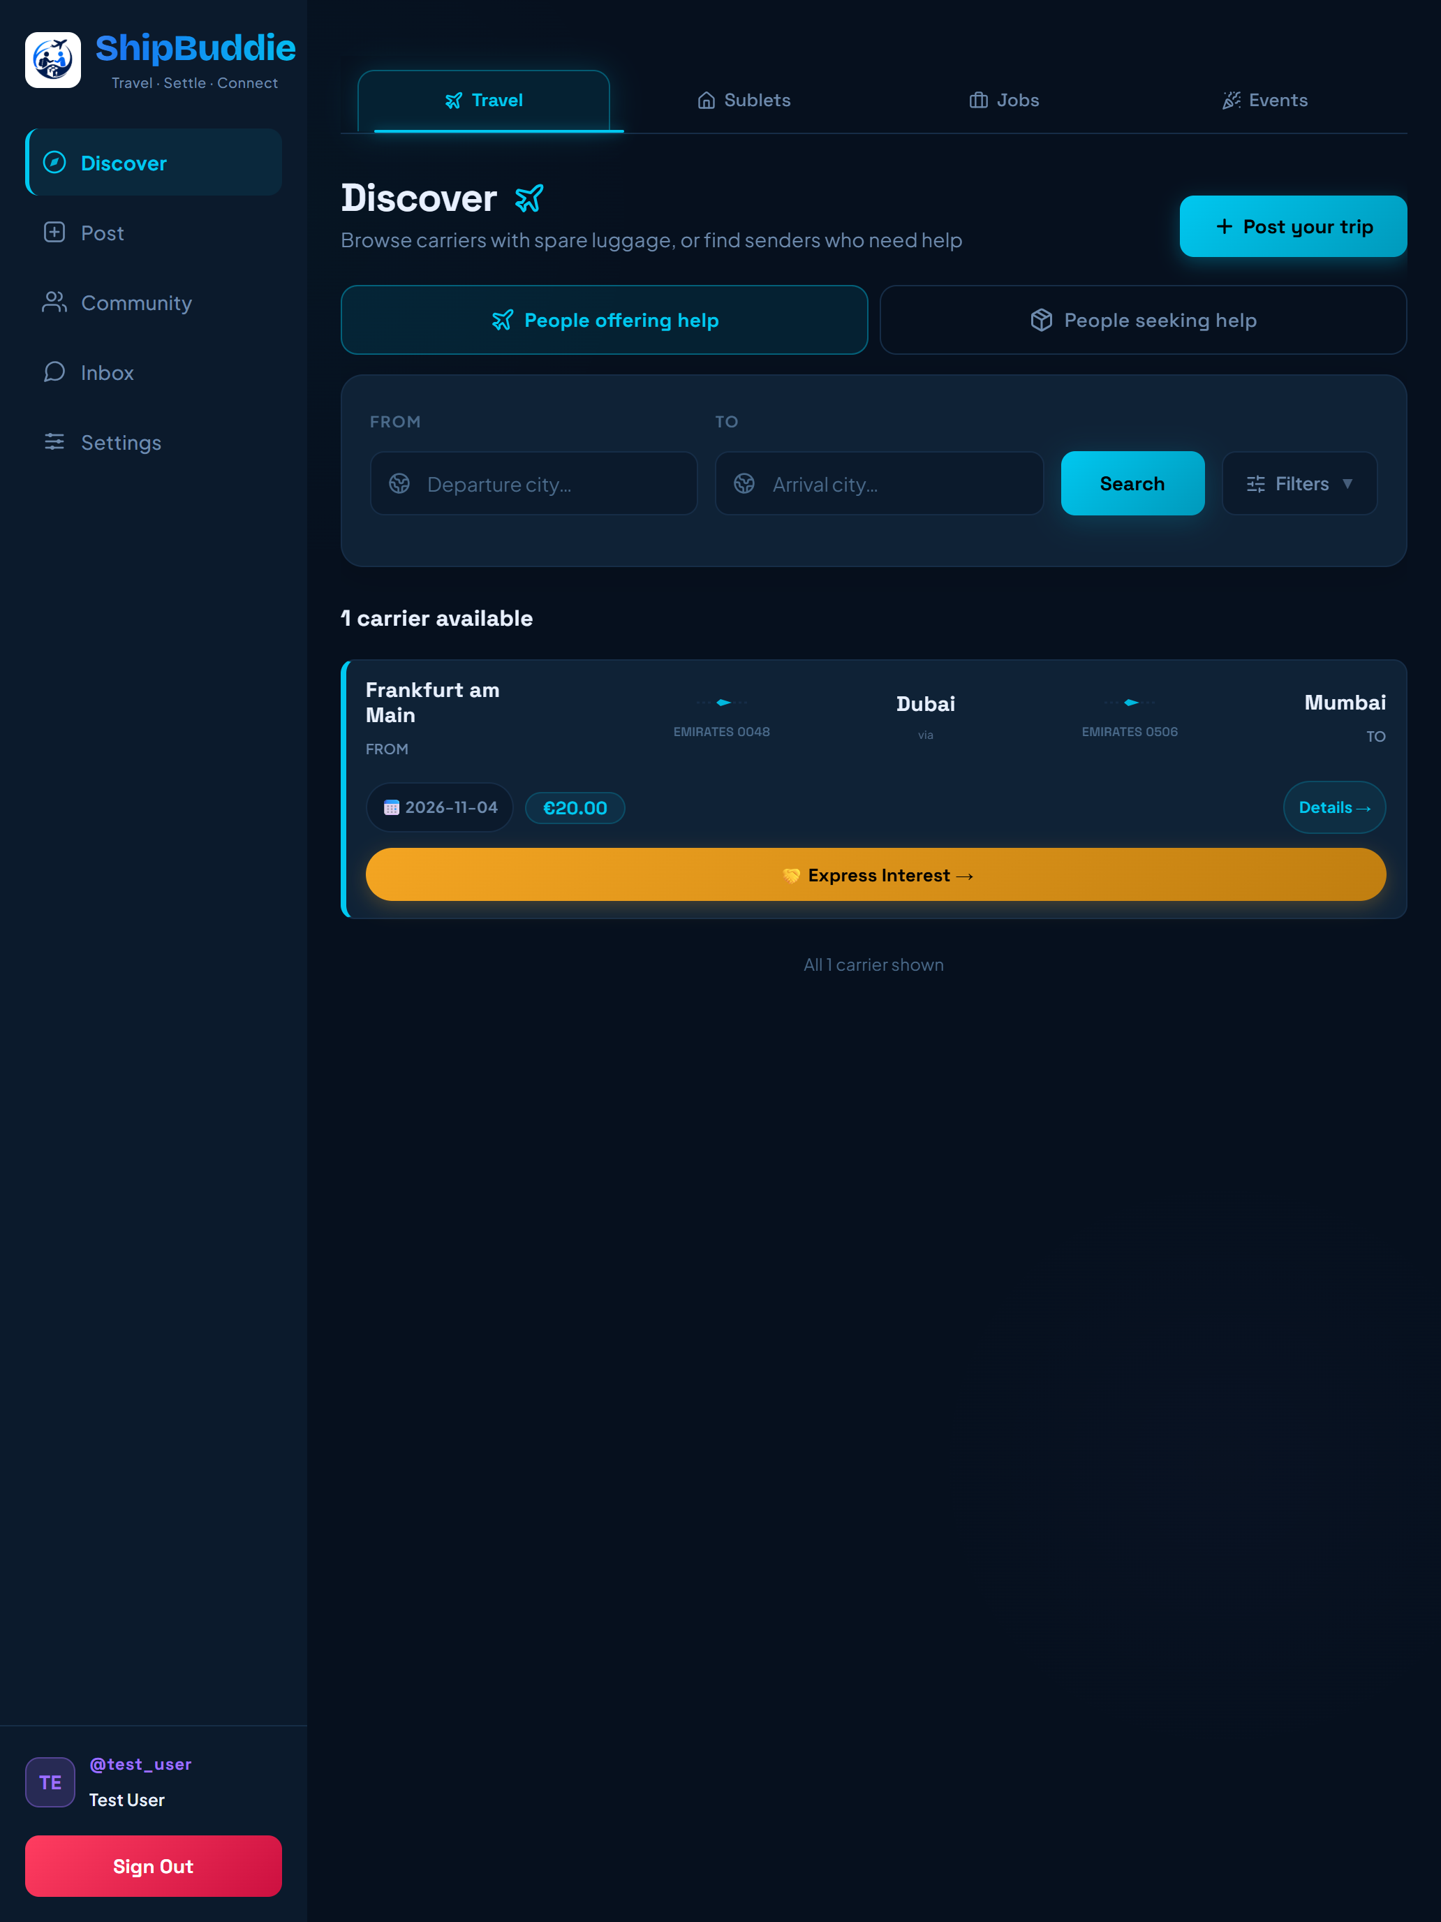
Task: Click the sliders icon next to Settings
Action: click(x=54, y=441)
